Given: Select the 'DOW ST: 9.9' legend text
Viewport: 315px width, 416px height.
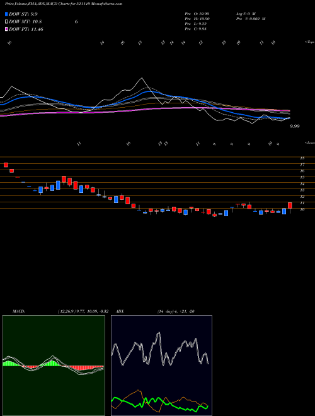Looking at the screenshot, I should [23, 14].
